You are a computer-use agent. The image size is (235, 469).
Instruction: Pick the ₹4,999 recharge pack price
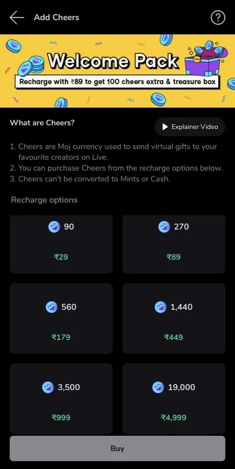point(173,418)
